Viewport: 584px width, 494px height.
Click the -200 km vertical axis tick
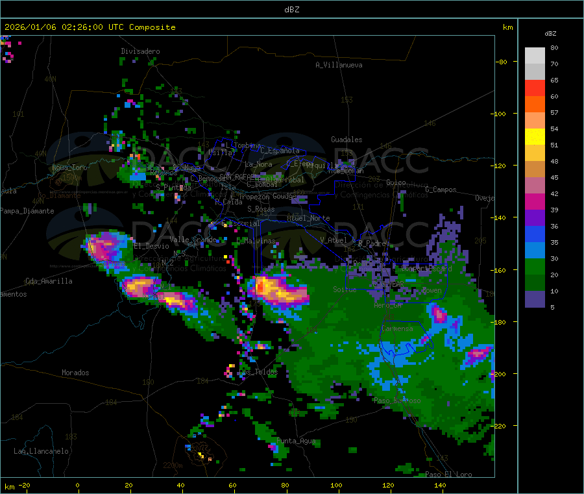pyautogui.click(x=498, y=374)
